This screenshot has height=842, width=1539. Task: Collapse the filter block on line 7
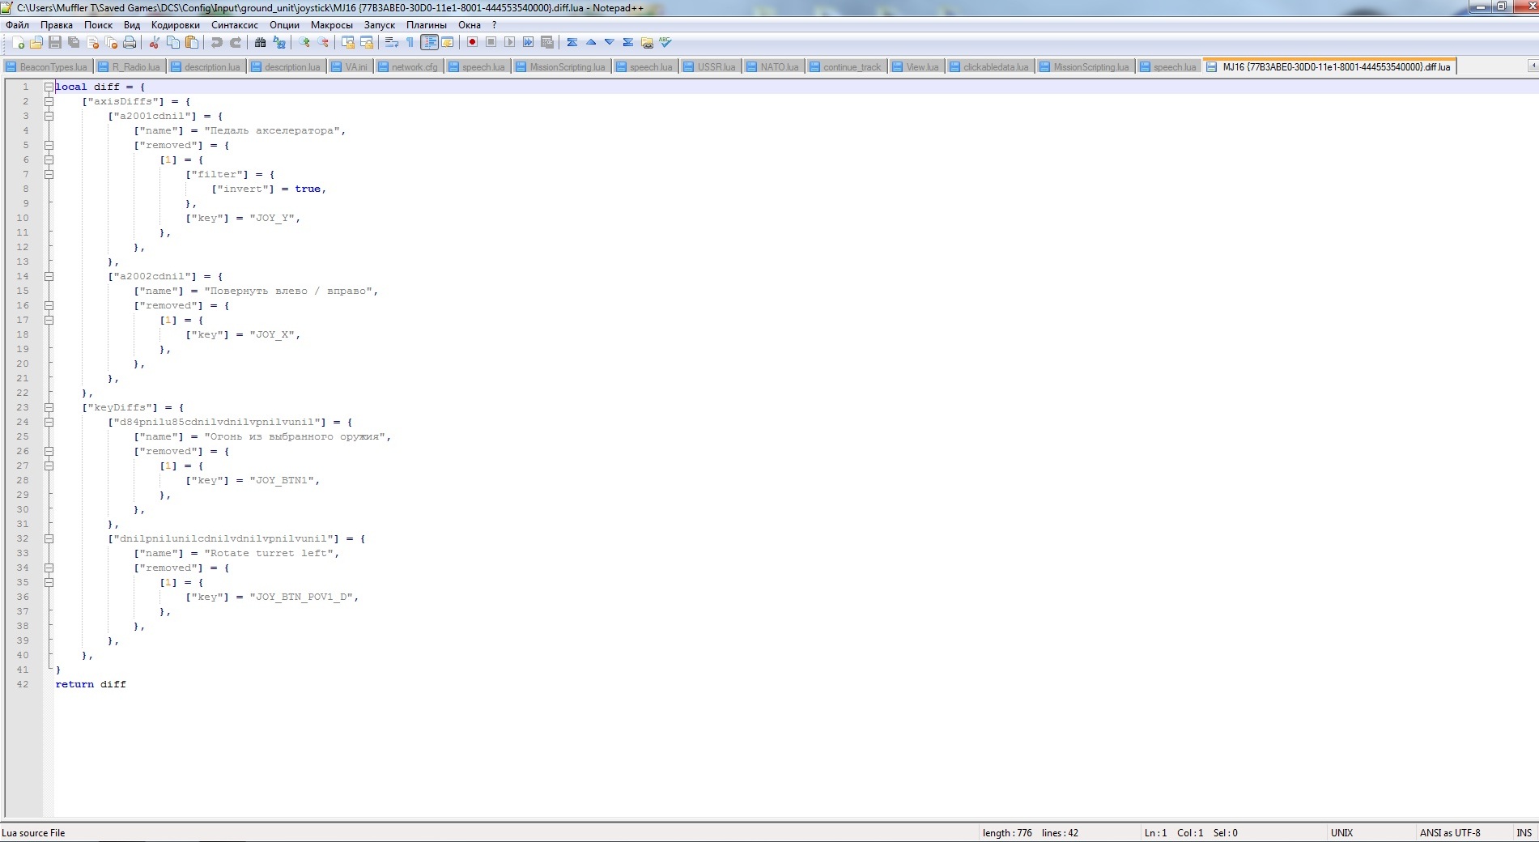click(49, 174)
